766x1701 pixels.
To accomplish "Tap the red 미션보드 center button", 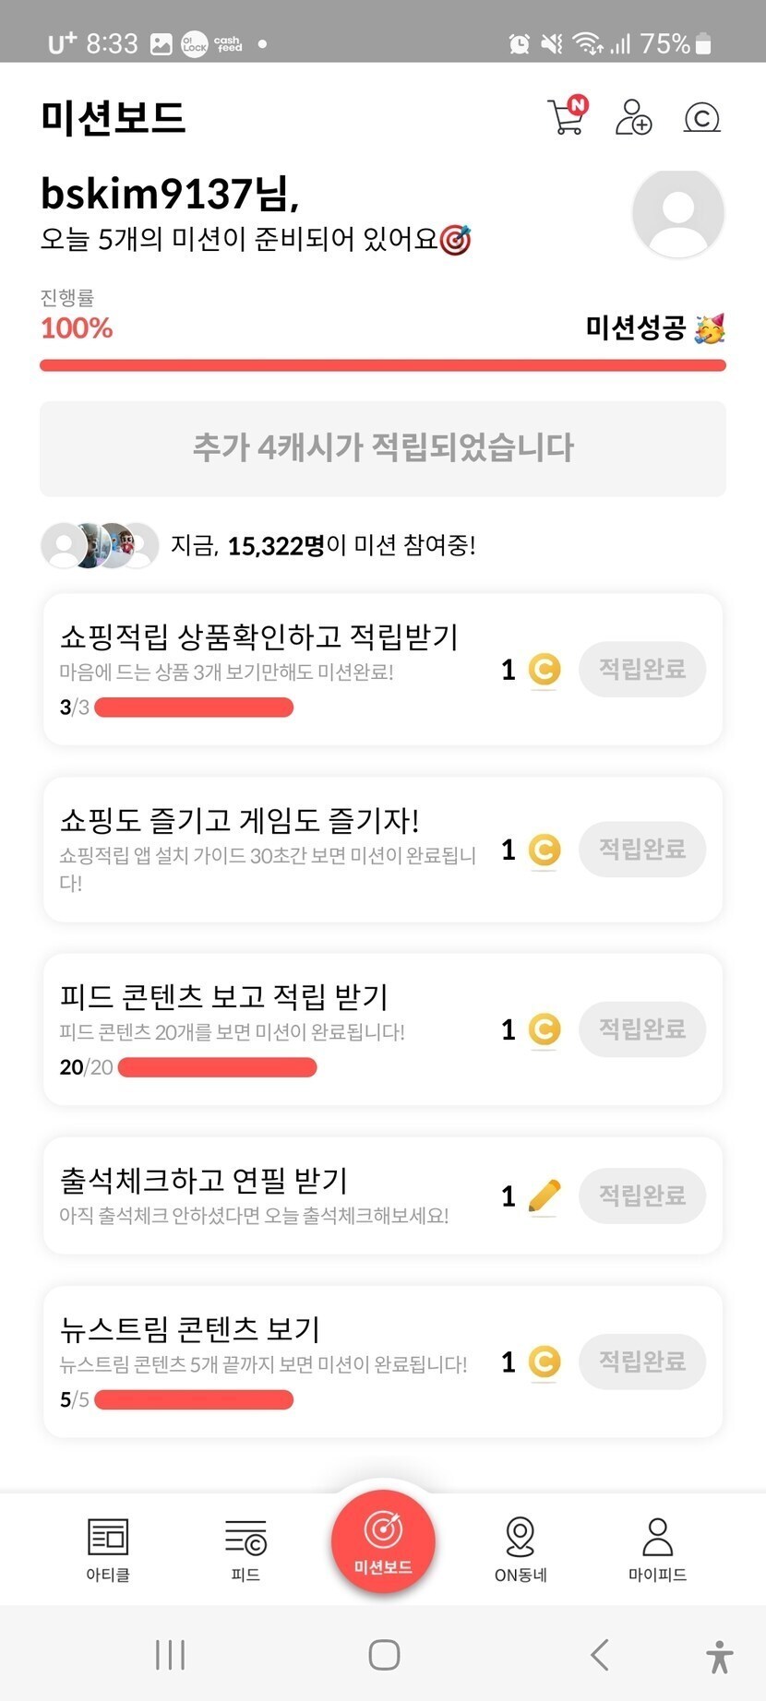I will 383,1540.
